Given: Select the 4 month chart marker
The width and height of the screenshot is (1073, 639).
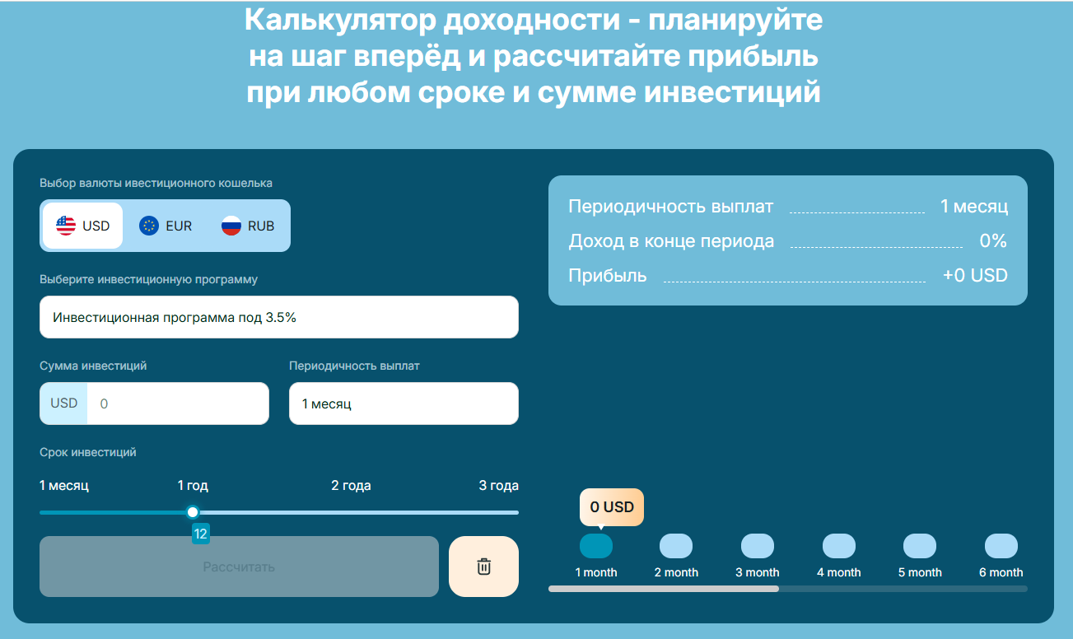Looking at the screenshot, I should [839, 546].
